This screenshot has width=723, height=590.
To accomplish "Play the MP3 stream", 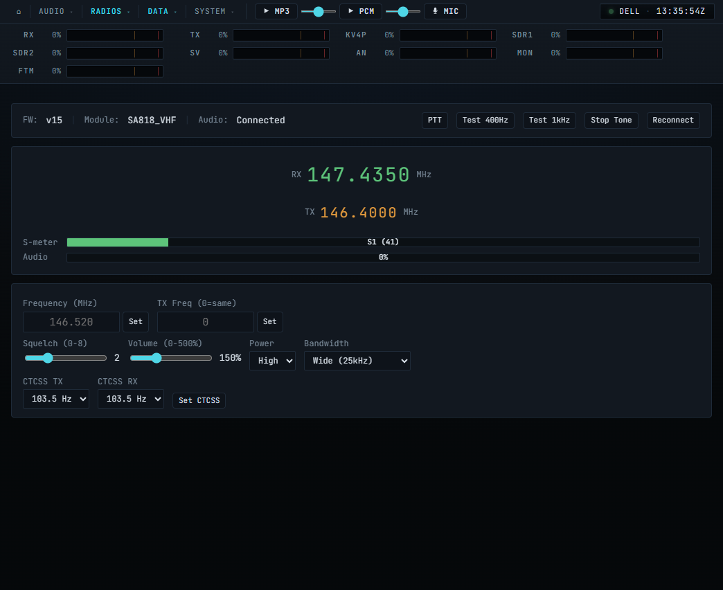I will 276,12.
